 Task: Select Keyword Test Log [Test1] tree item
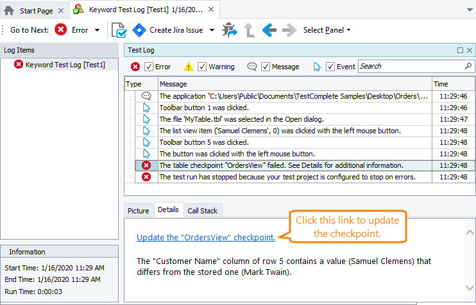click(65, 64)
